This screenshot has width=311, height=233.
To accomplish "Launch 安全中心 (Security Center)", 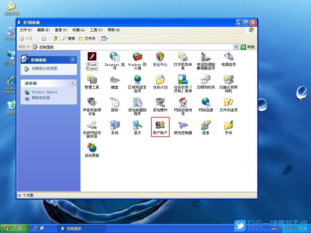I will coord(160,58).
